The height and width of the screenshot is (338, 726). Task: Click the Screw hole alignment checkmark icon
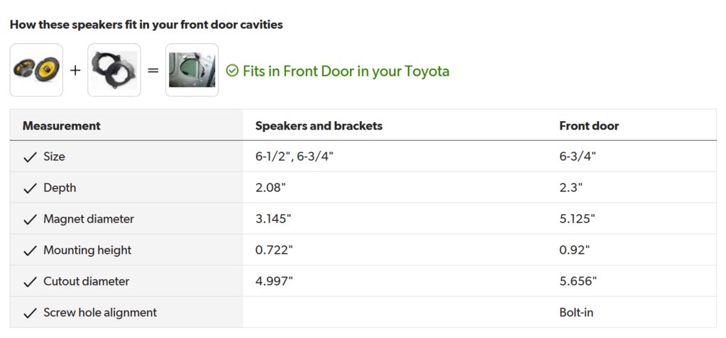[30, 313]
